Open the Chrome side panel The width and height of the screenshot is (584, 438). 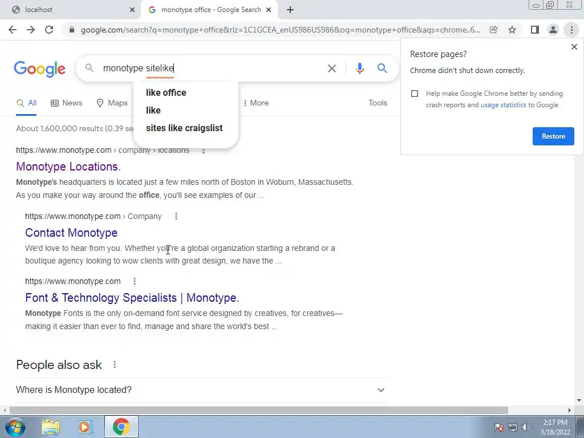[534, 30]
